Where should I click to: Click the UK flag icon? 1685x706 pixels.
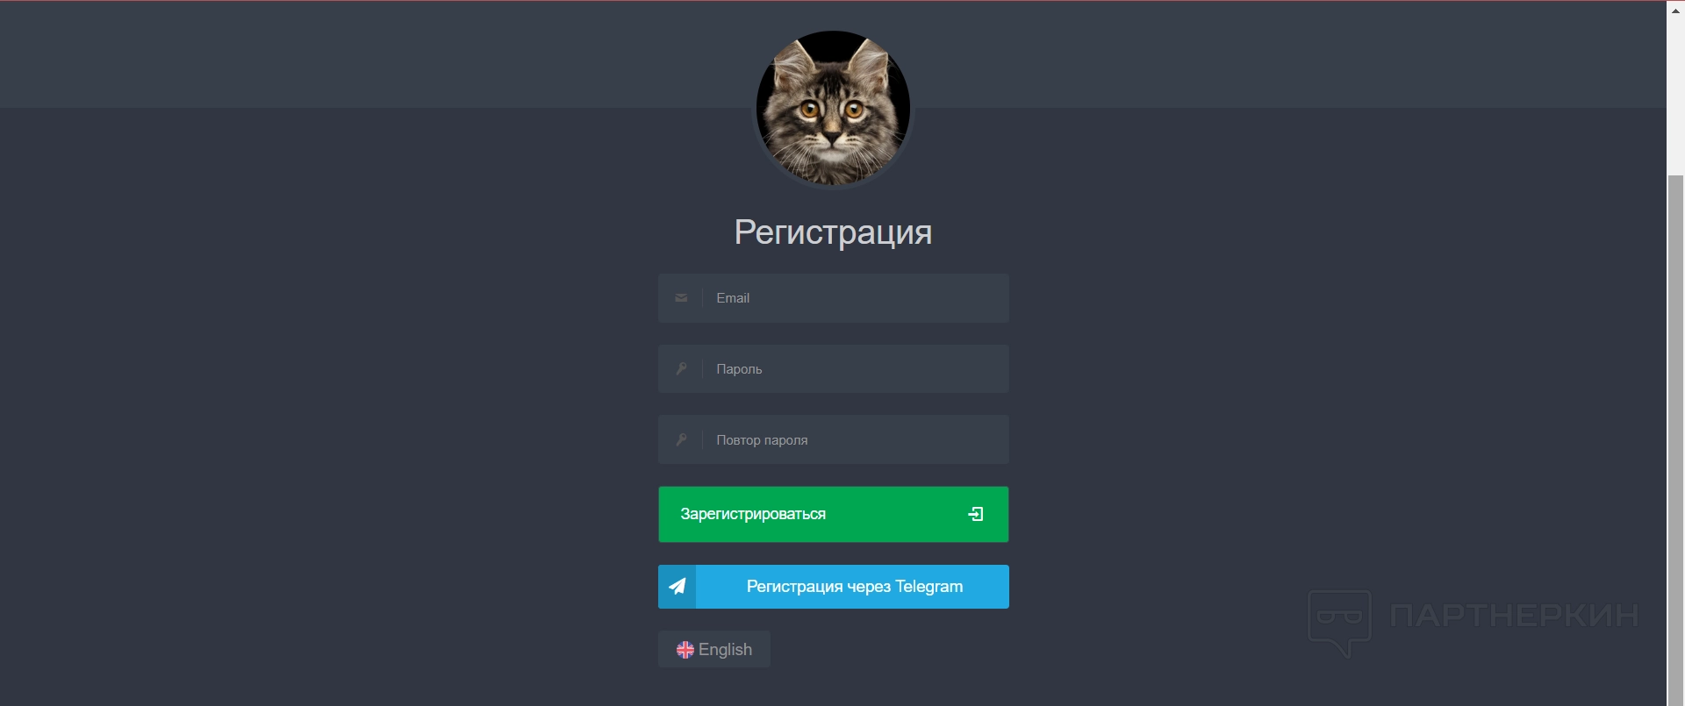click(x=685, y=650)
